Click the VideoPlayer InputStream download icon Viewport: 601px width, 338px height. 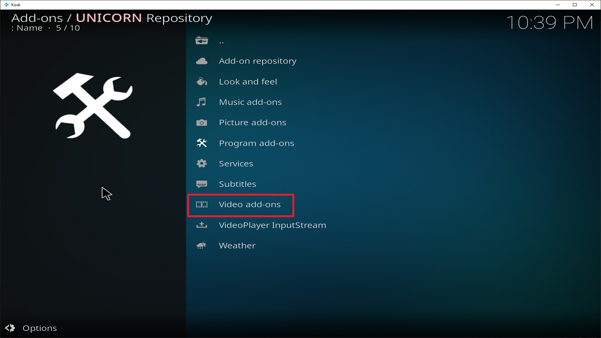(x=202, y=225)
